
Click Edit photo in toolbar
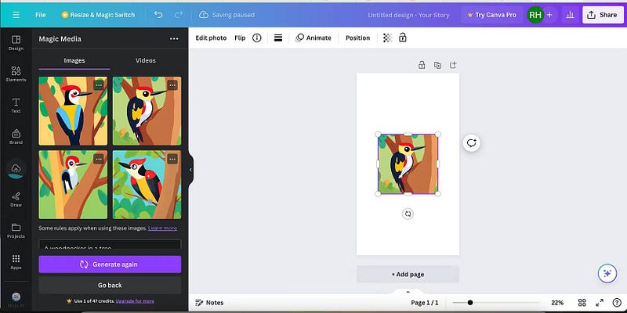coord(211,38)
